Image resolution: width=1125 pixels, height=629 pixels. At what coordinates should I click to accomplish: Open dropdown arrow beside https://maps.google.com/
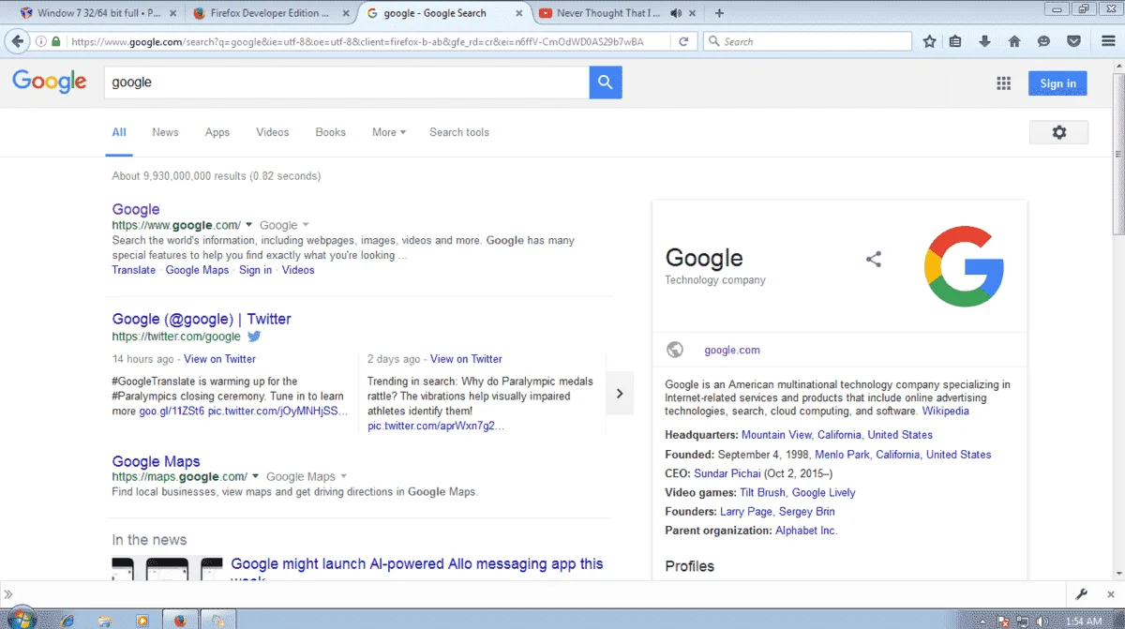tap(255, 476)
